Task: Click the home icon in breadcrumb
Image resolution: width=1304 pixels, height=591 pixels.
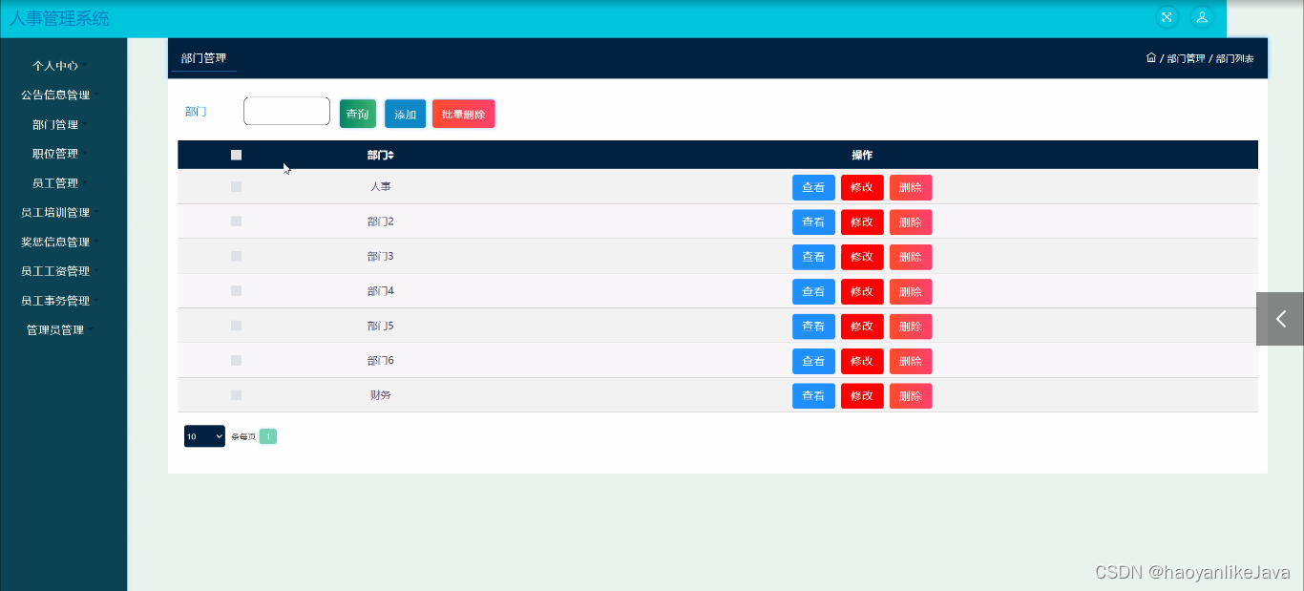Action: pos(1151,58)
